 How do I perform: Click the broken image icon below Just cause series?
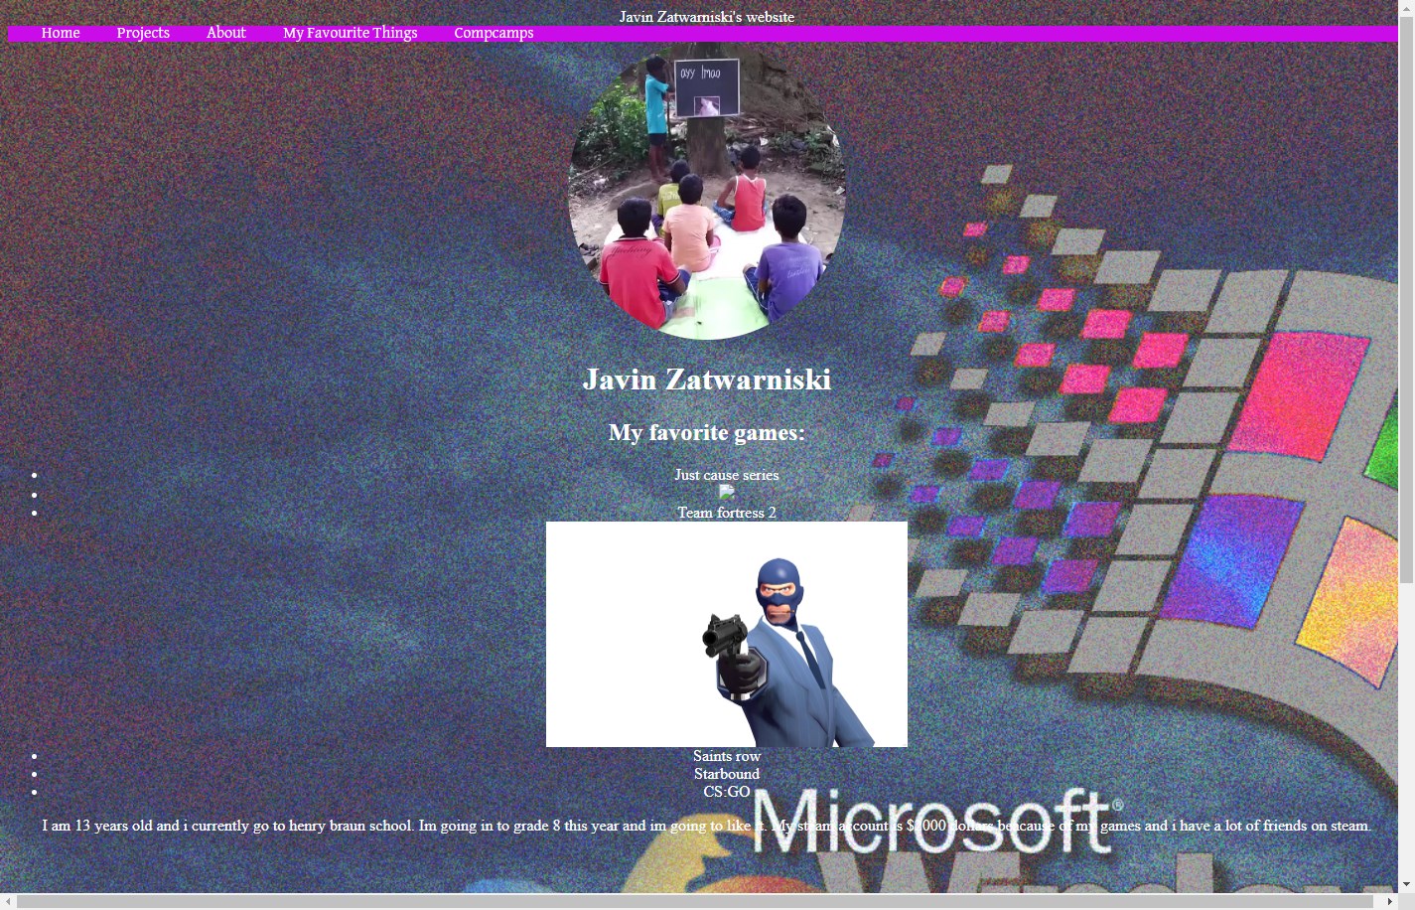pos(727,493)
